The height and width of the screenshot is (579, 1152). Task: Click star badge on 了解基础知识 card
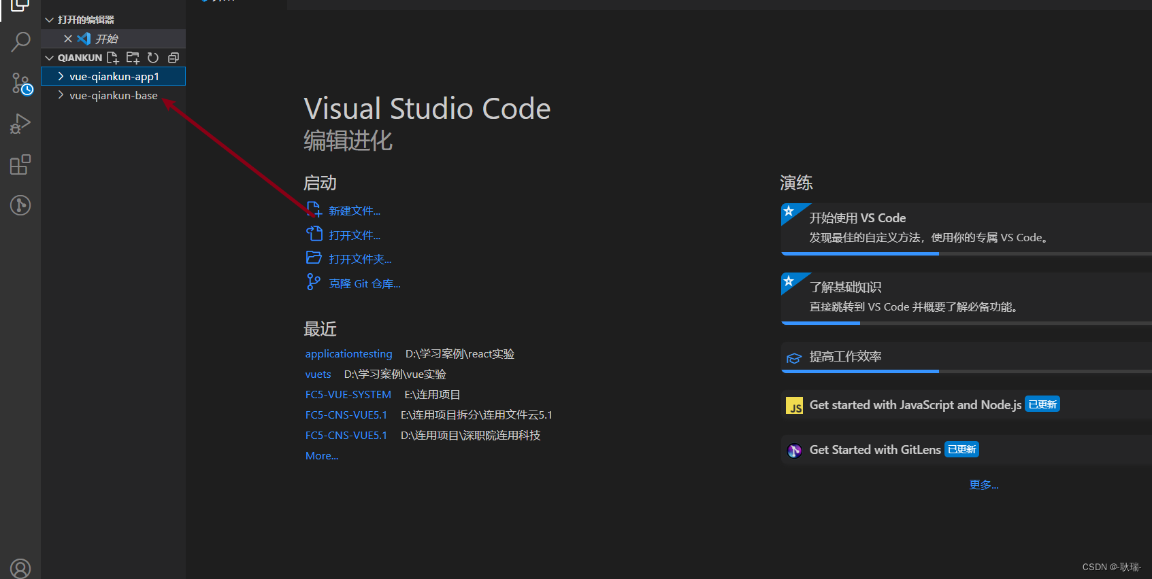click(x=789, y=281)
